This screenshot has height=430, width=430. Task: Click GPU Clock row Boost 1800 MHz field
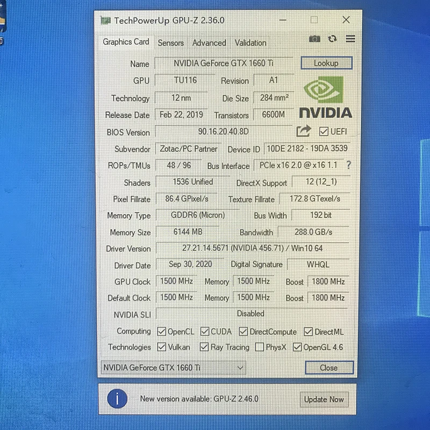(328, 281)
